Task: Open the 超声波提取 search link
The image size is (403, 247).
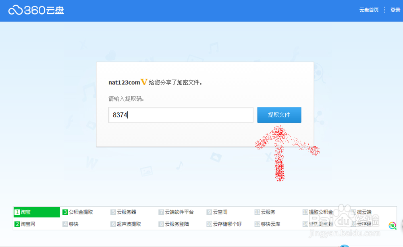Action: click(129, 224)
